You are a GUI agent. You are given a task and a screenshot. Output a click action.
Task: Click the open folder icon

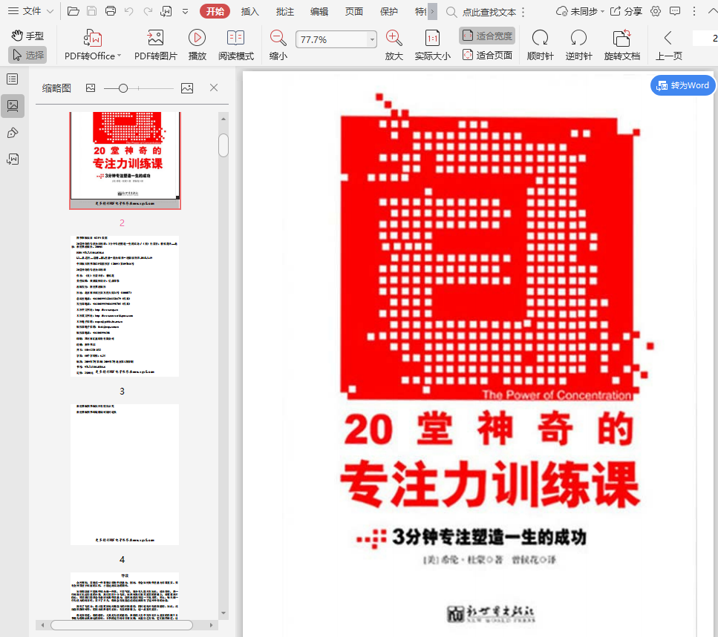coord(74,11)
